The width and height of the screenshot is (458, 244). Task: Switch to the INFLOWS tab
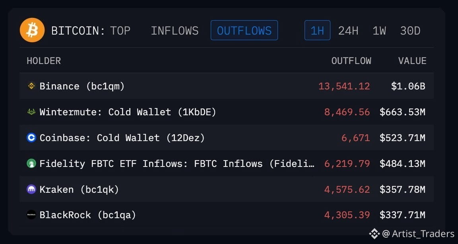[175, 31]
